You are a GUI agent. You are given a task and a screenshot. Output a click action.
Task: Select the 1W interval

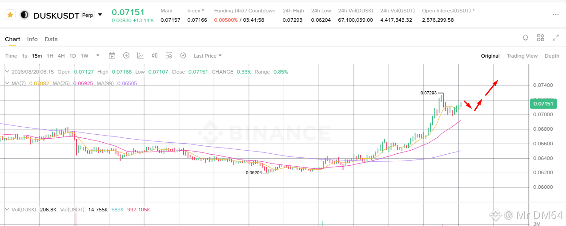click(84, 56)
